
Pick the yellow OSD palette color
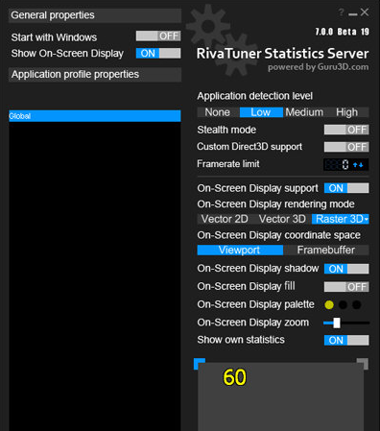click(x=329, y=305)
